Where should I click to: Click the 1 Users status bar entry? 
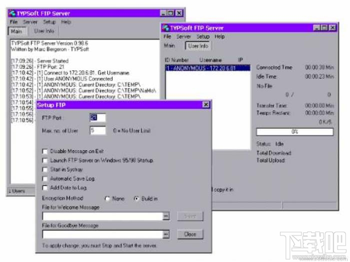pyautogui.click(x=17, y=191)
